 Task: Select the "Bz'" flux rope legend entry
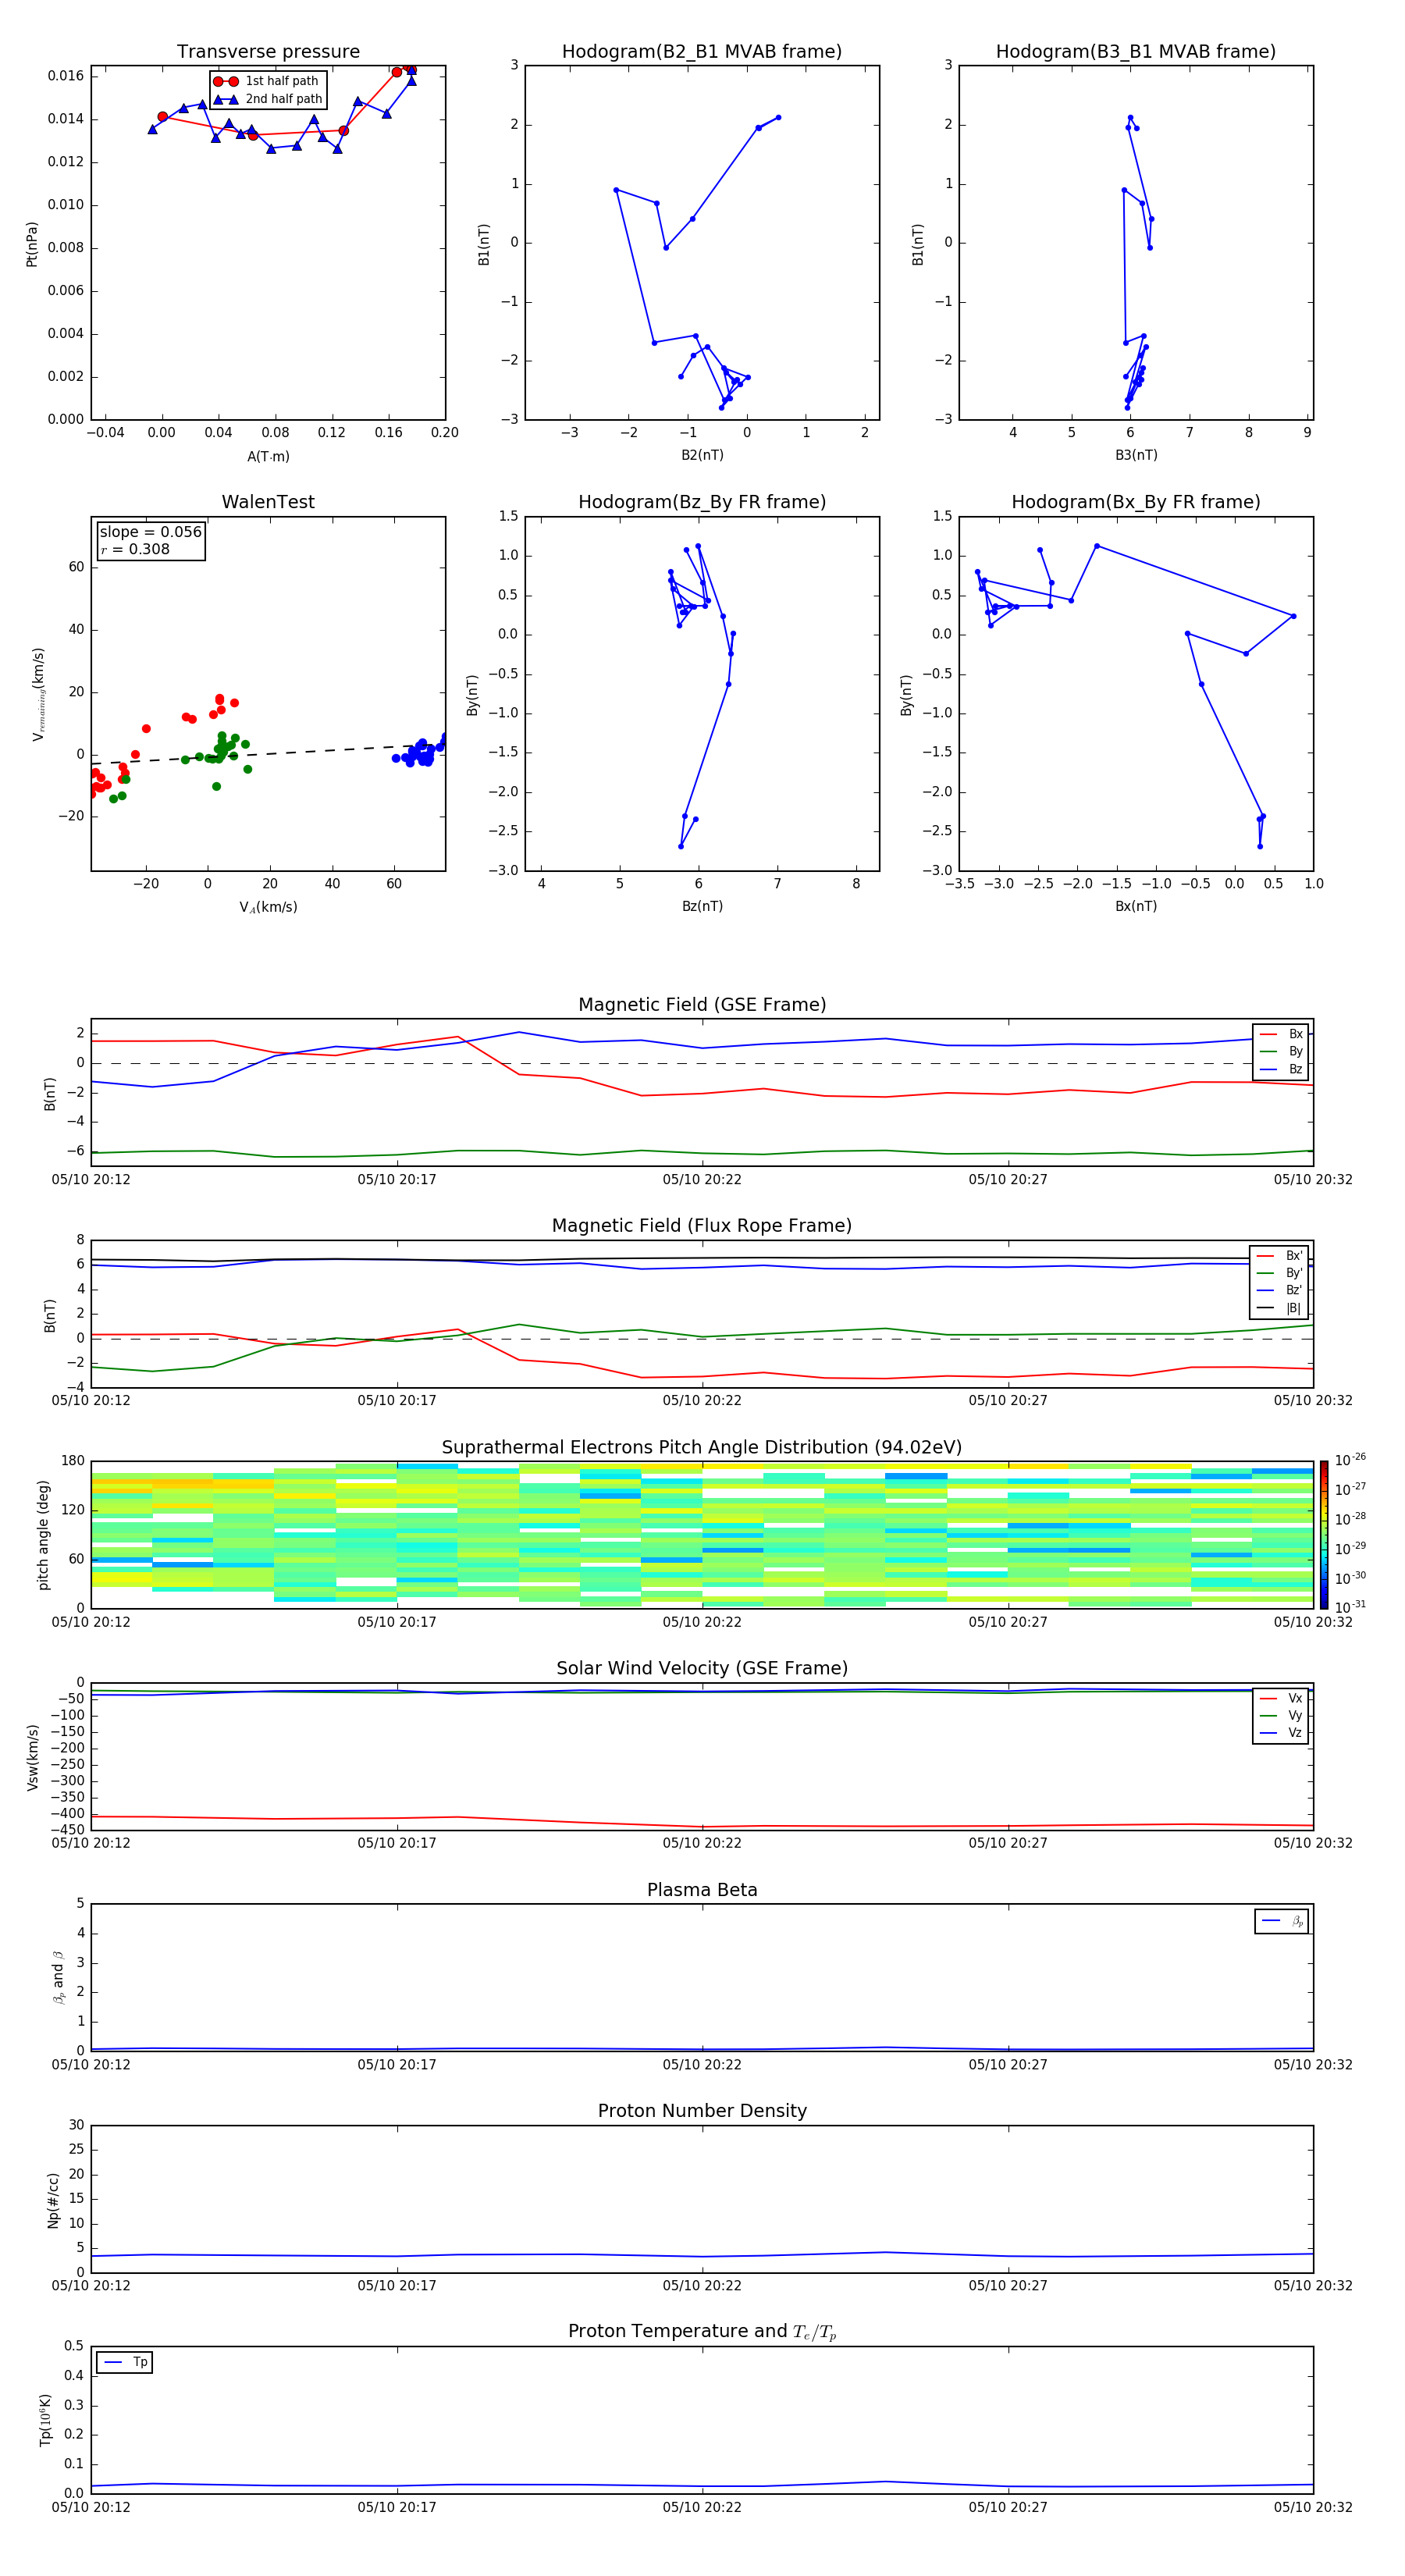click(x=1280, y=1290)
